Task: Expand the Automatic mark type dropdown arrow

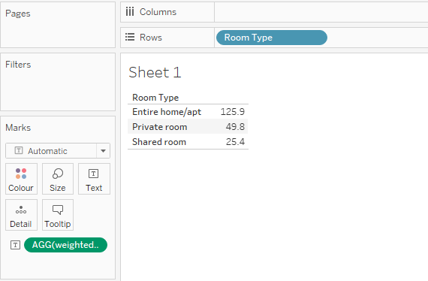Action: [x=103, y=151]
